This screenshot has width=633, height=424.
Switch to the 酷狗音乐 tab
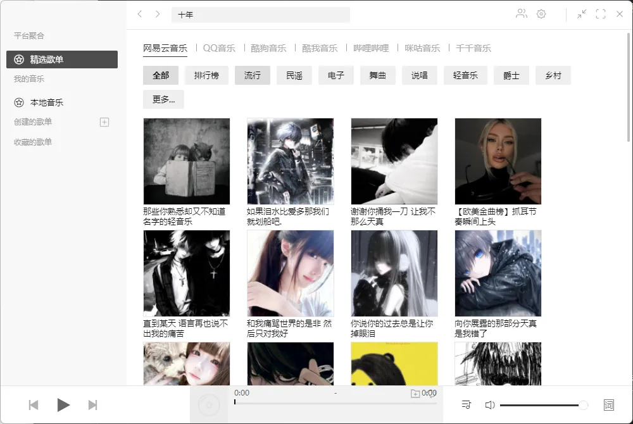pos(268,48)
